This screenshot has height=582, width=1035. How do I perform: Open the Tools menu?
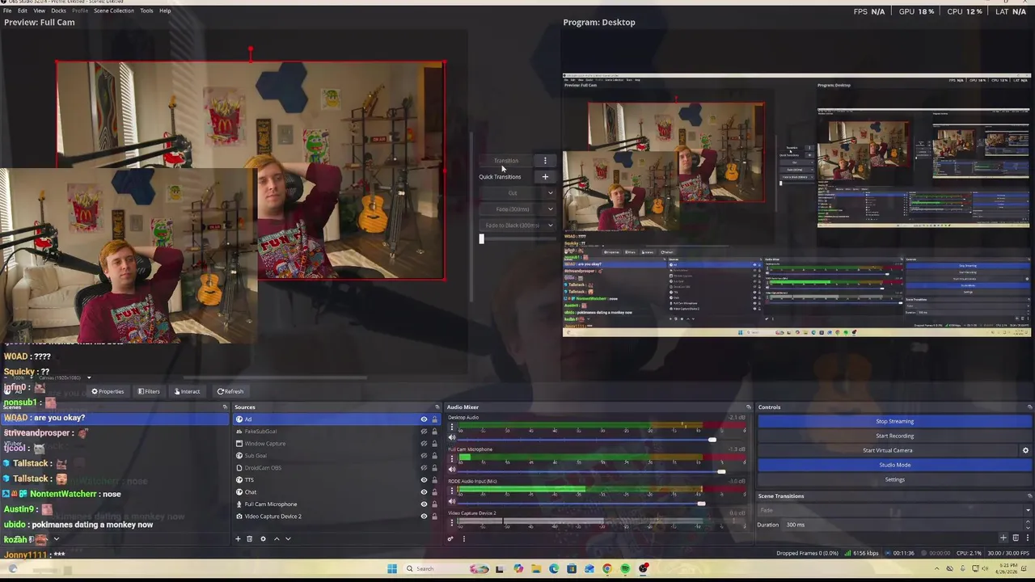(x=146, y=11)
